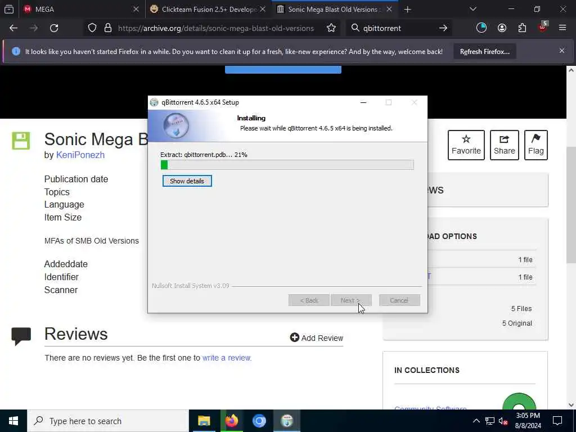Select the Sonic Mega Blast Old Versions tab

334,9
